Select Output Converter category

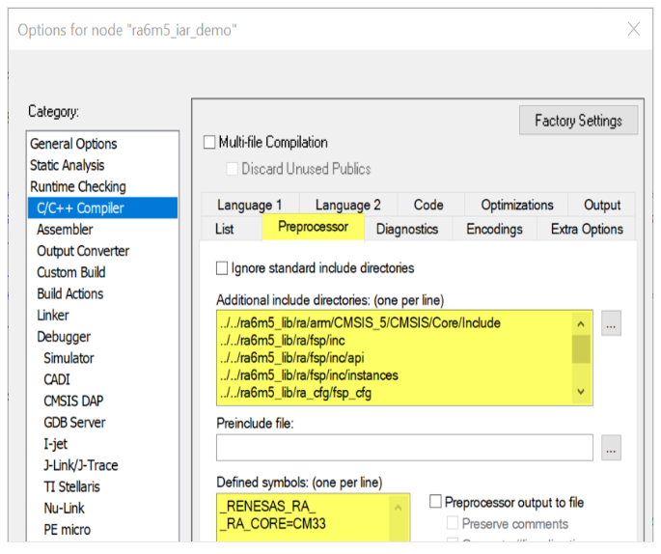[83, 251]
